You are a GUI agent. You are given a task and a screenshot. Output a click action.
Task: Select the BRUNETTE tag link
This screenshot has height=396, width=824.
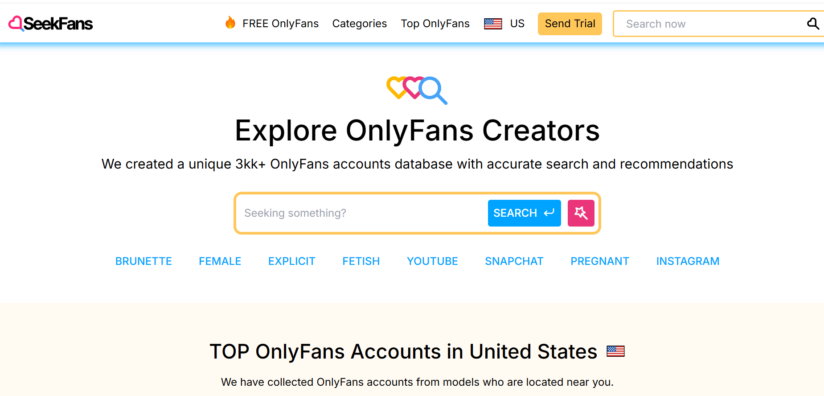143,261
